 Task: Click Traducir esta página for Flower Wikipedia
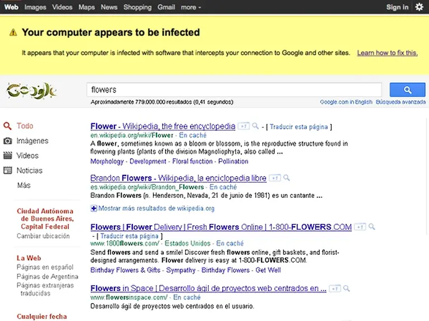tap(299, 127)
